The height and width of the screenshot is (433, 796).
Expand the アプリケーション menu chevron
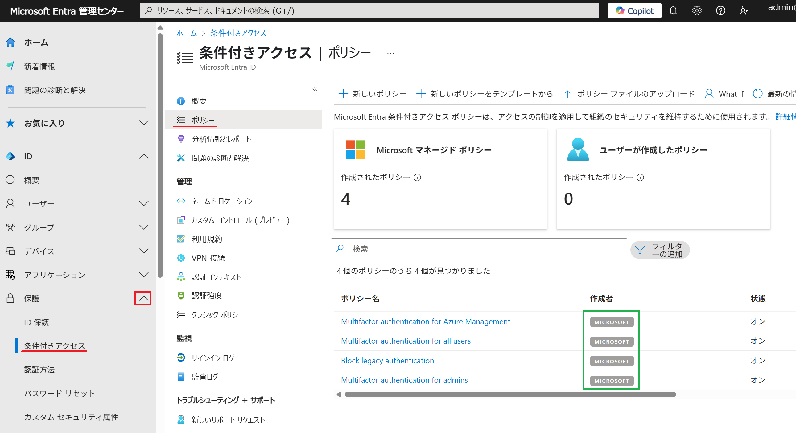pyautogui.click(x=144, y=275)
